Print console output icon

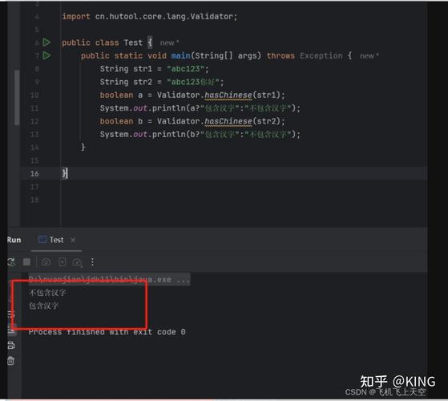(11, 346)
